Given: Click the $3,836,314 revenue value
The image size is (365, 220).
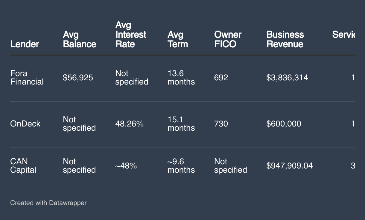Looking at the screenshot, I should point(287,78).
